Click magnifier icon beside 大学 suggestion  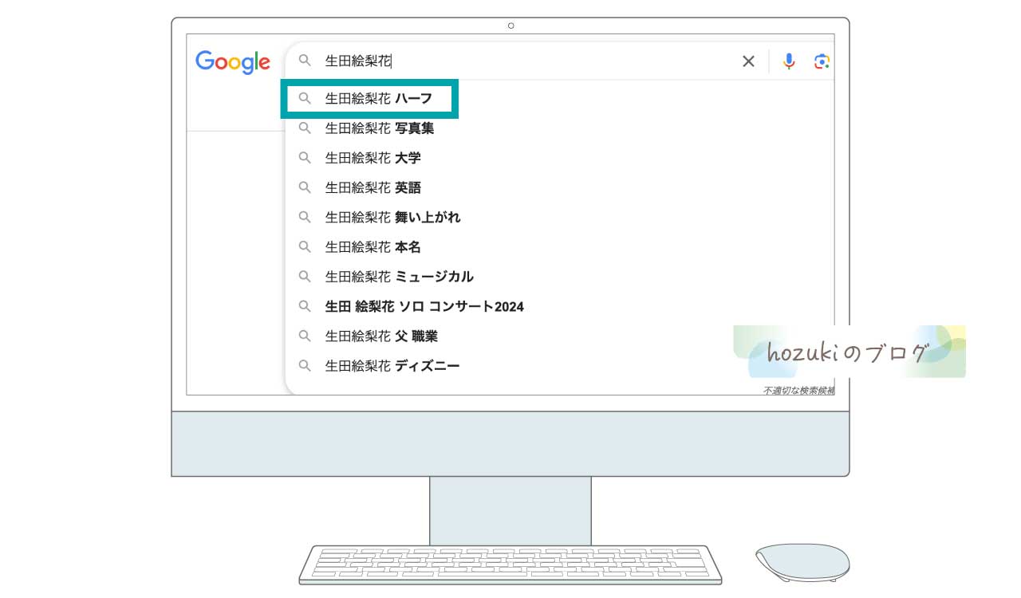[x=305, y=157]
